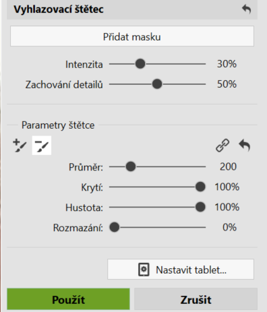Image resolution: width=267 pixels, height=312 pixels.
Task: Select the add-to-mask brush icon
Action: pos(20,146)
